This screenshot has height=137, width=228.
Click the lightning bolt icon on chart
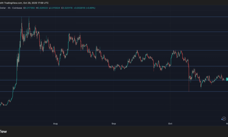(x=224, y=119)
